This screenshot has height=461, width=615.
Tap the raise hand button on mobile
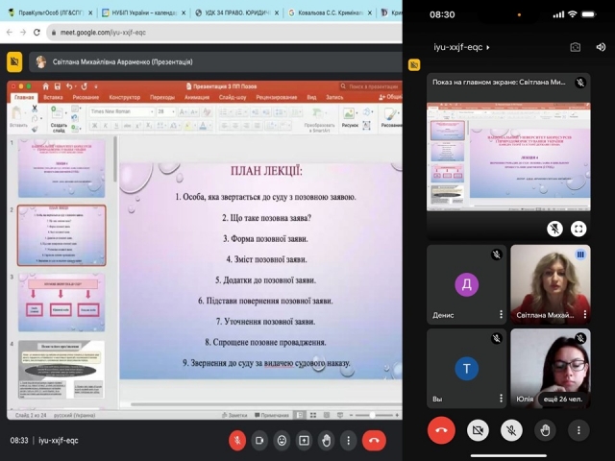(545, 430)
